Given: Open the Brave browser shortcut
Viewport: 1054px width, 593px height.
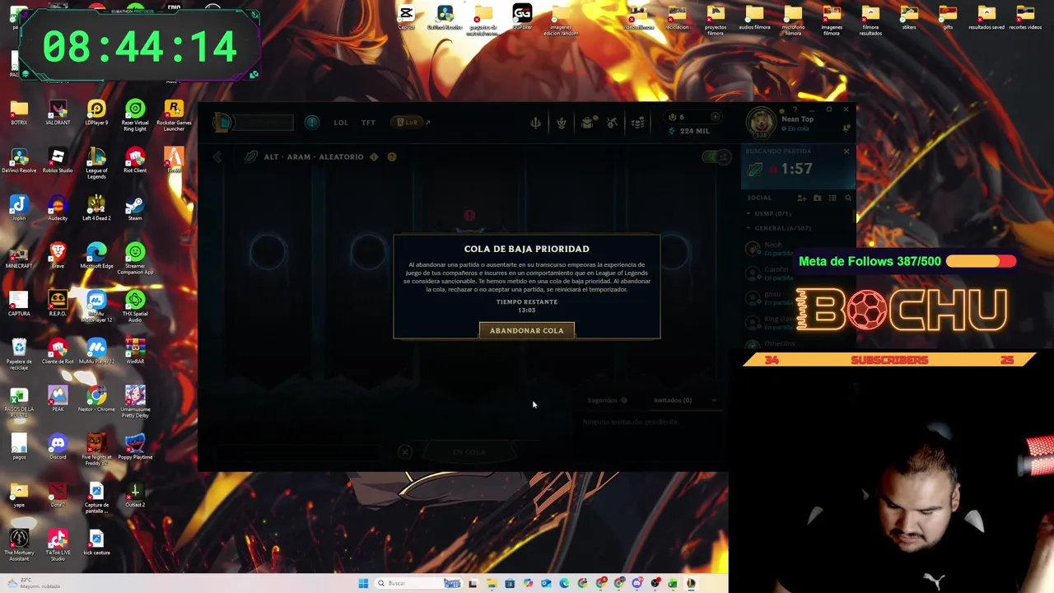Looking at the screenshot, I should 58,257.
